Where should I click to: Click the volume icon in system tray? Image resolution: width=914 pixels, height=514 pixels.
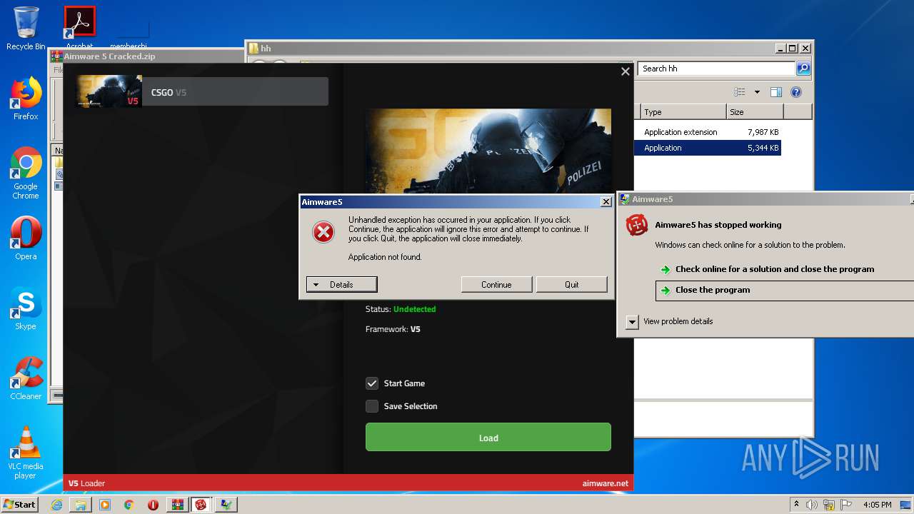click(x=812, y=505)
